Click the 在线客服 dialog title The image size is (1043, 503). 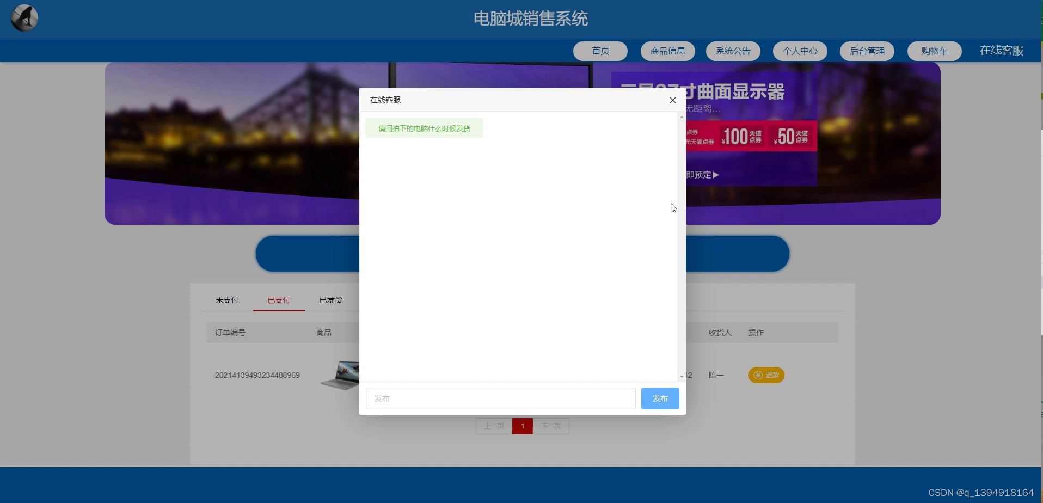(385, 100)
